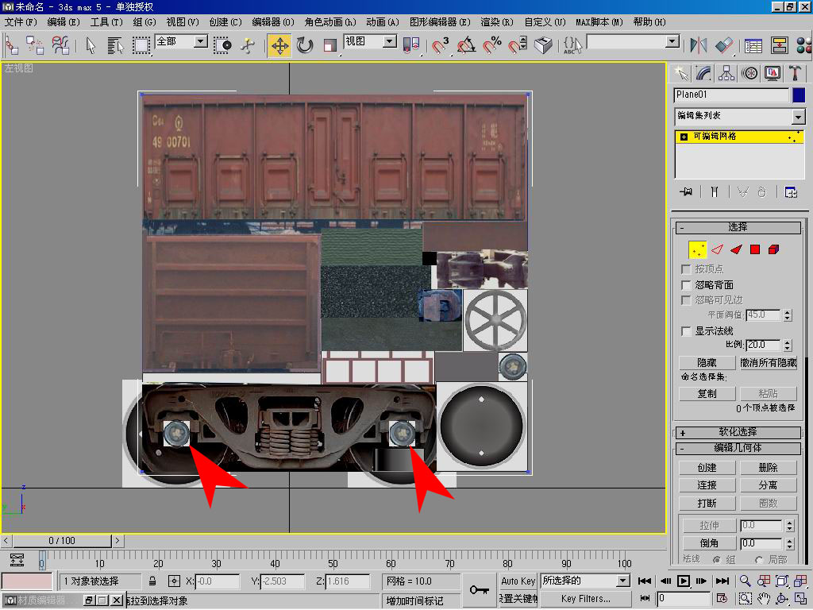Click the Pin Stack icon
This screenshot has height=610, width=813.
coord(686,192)
